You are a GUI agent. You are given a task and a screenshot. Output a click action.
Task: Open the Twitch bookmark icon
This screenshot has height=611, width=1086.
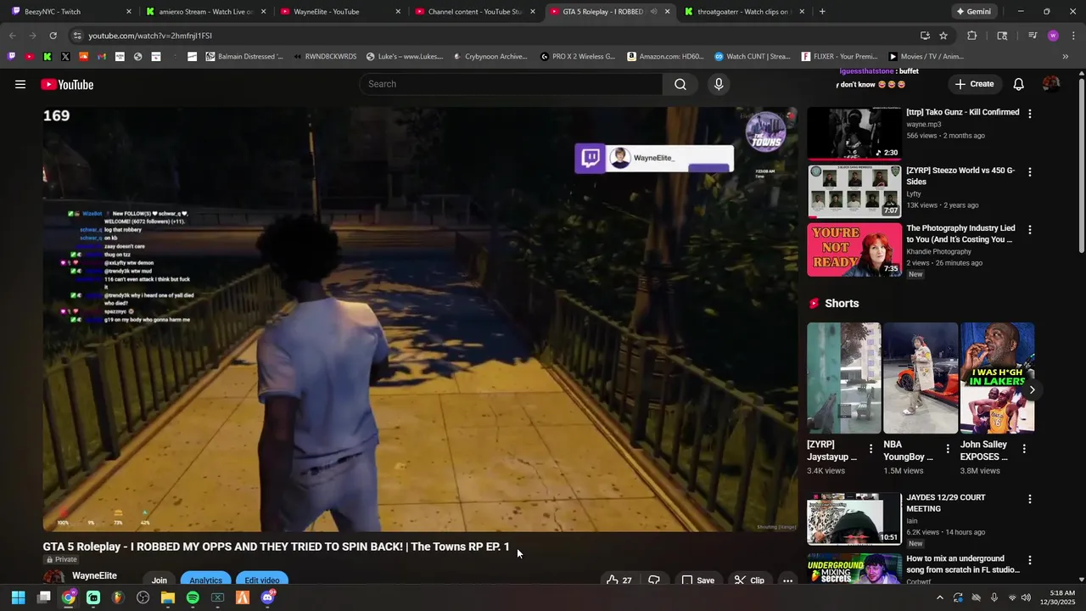pyautogui.click(x=11, y=56)
